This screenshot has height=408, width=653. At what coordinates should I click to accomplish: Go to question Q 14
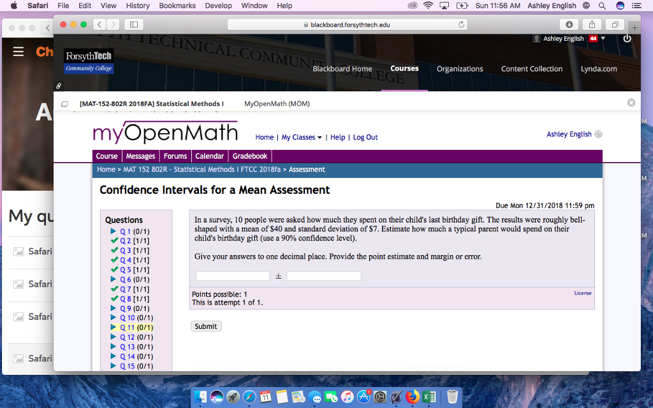128,356
